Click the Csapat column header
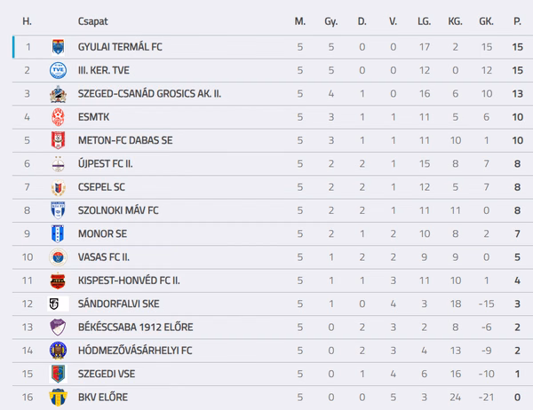 pos(92,21)
